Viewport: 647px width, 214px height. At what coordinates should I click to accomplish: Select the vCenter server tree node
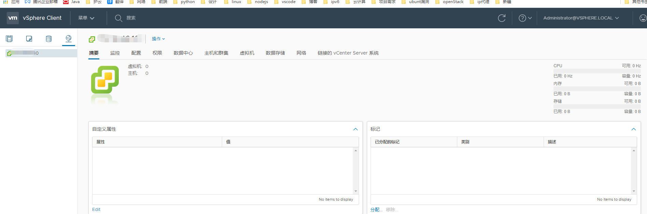point(41,53)
